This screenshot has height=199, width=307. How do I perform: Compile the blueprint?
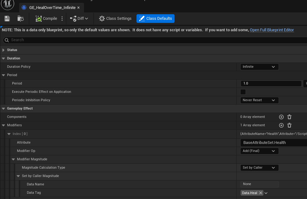pyautogui.click(x=46, y=19)
